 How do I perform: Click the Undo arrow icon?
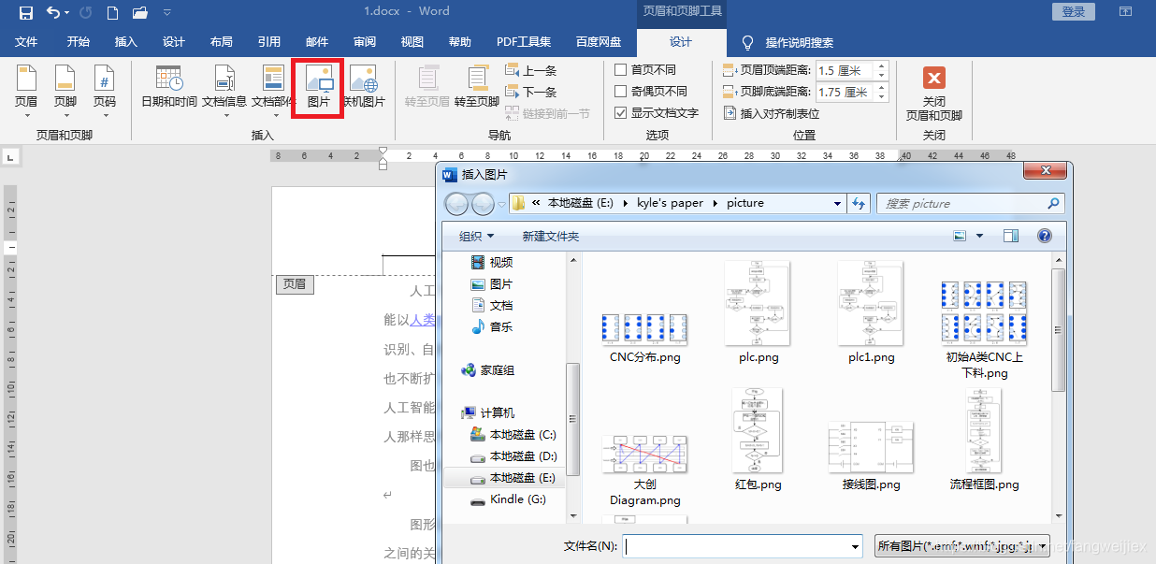click(54, 13)
